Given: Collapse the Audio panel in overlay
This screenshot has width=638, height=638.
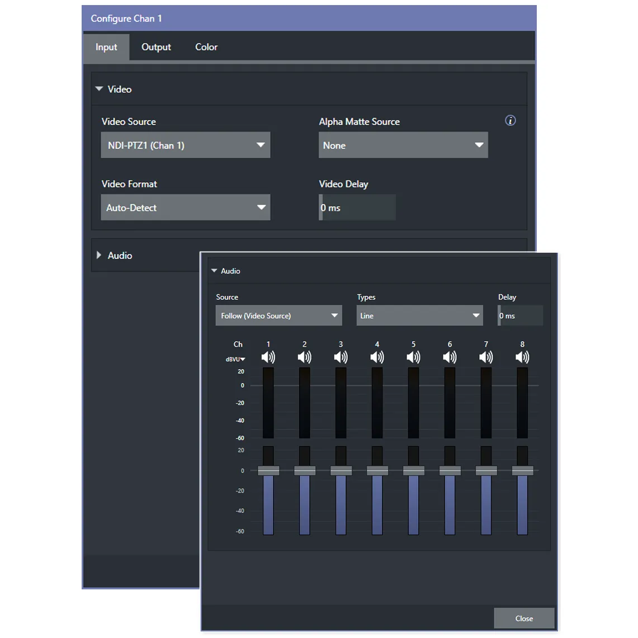Looking at the screenshot, I should (x=214, y=271).
